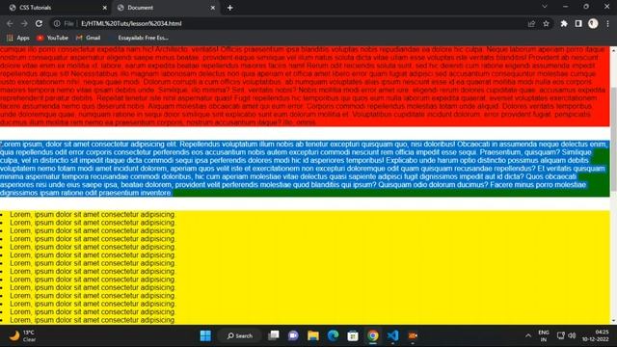This screenshot has width=617, height=347.
Task: Click the address bar URL
Action: coord(131,23)
